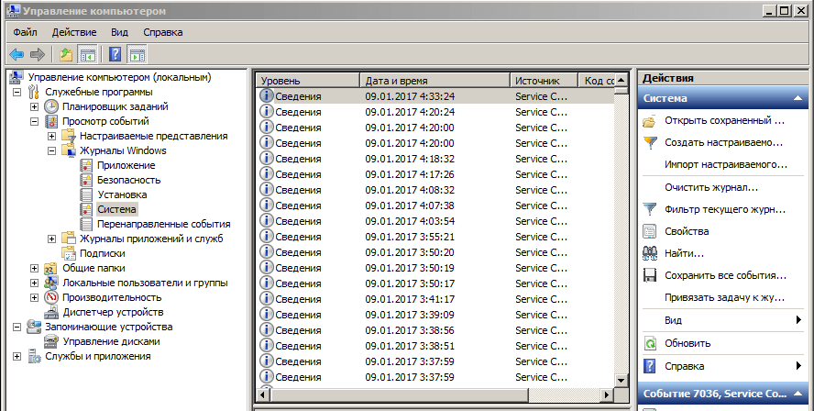
Task: Click the Открыть сохраненный folder icon
Action: [x=650, y=121]
